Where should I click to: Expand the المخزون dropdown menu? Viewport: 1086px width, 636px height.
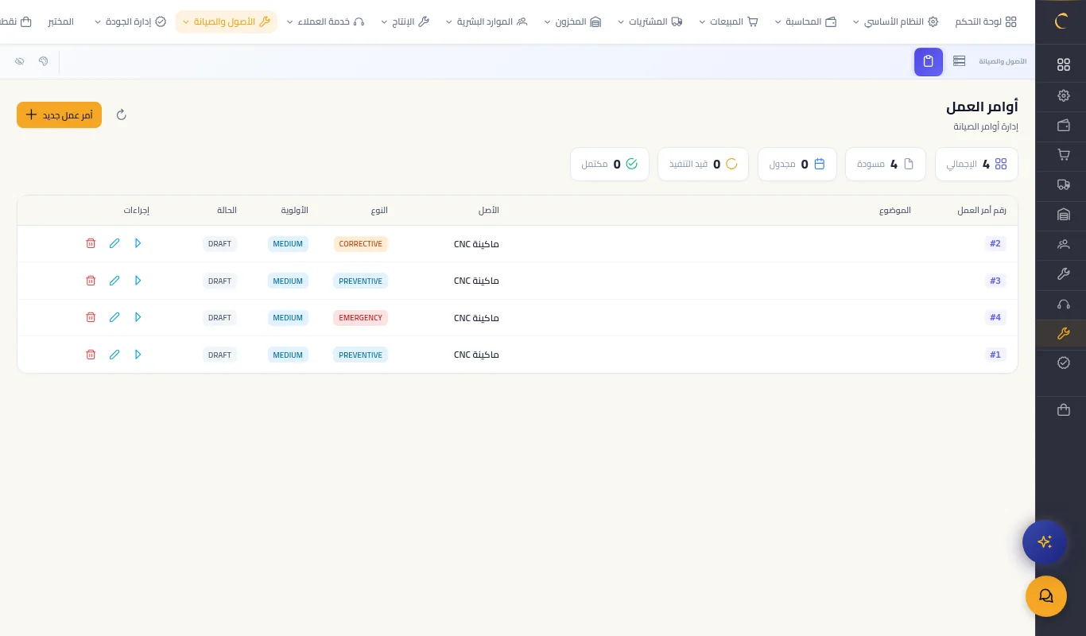572,21
